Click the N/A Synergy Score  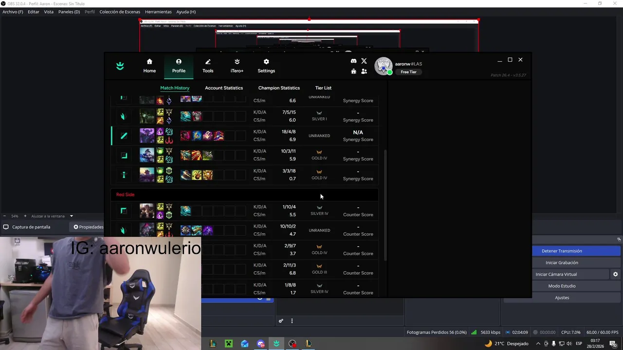358,132
